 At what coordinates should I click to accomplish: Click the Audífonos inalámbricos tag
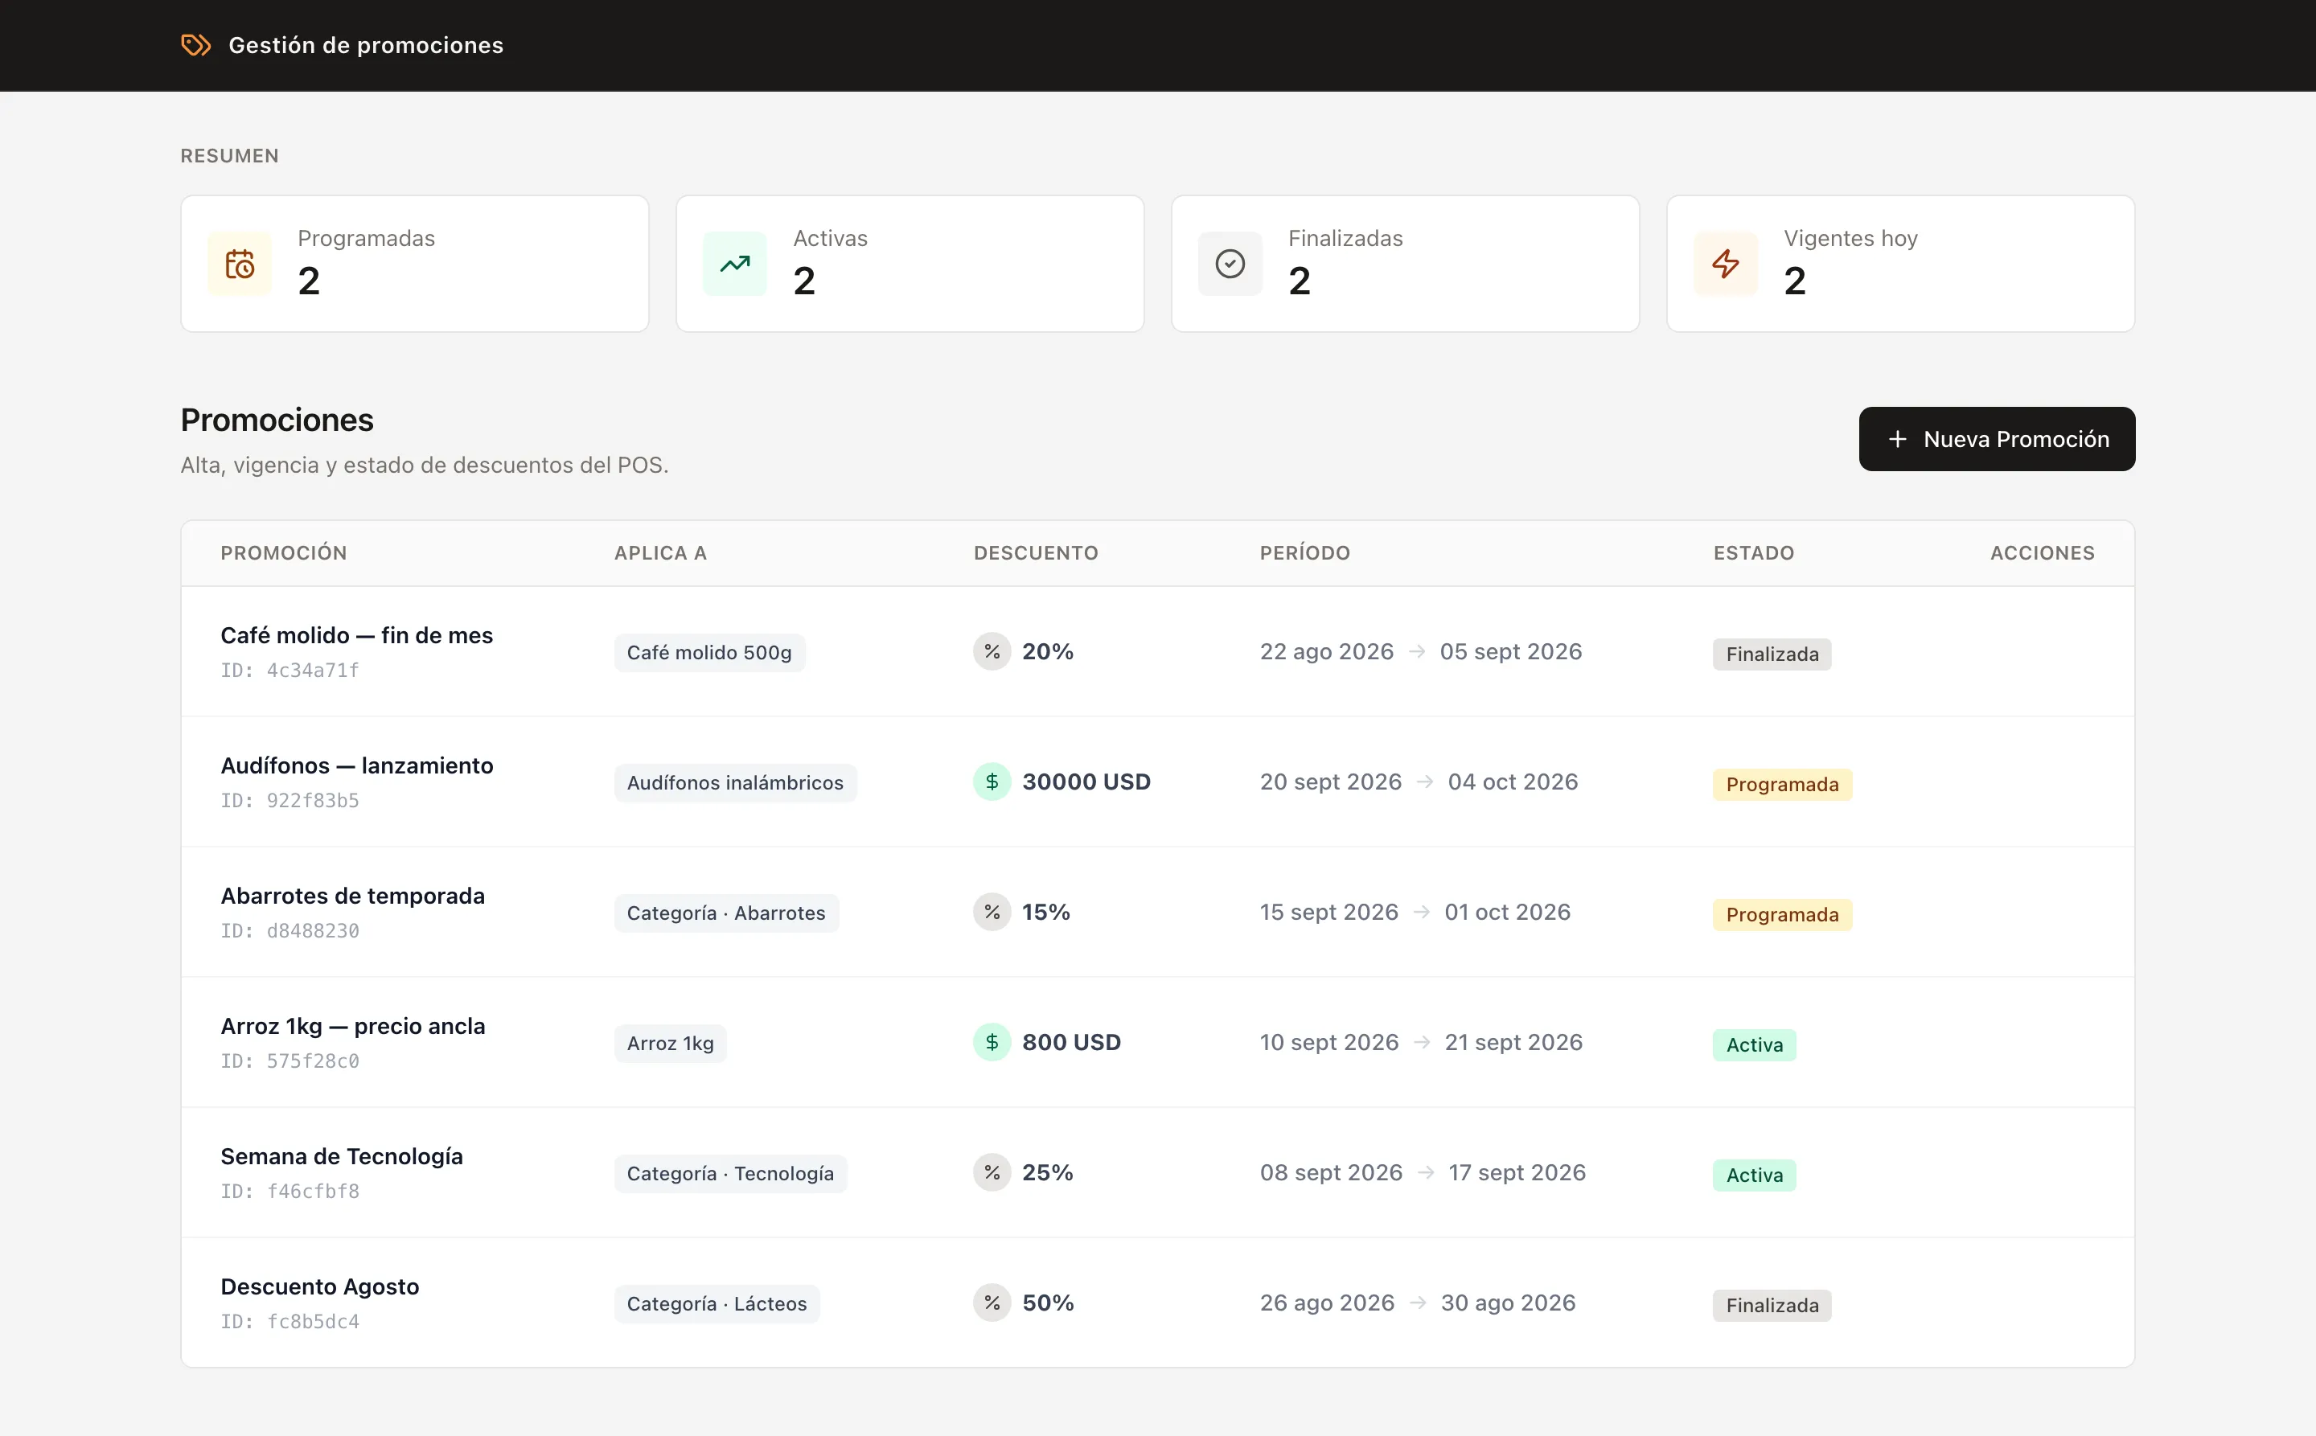point(735,782)
